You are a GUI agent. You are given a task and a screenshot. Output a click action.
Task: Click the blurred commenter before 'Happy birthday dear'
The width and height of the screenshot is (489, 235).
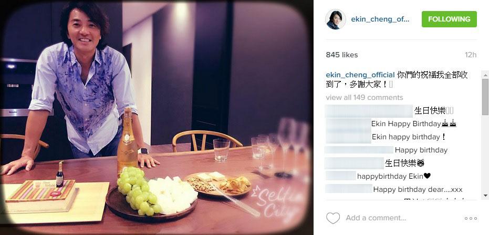pyautogui.click(x=349, y=189)
